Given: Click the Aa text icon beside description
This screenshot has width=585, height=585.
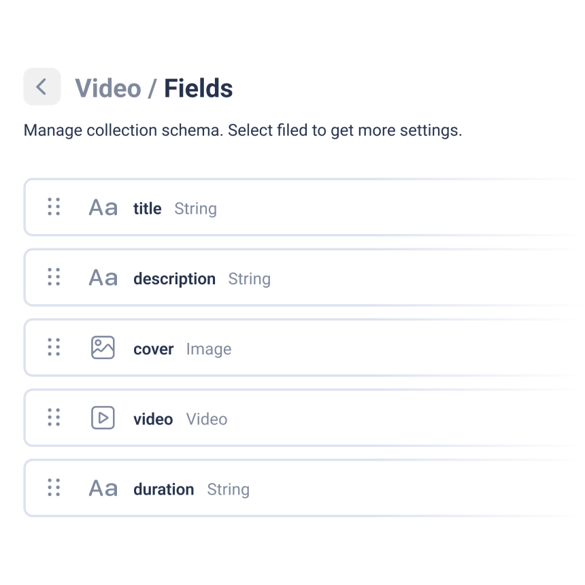Looking at the screenshot, I should [x=103, y=278].
